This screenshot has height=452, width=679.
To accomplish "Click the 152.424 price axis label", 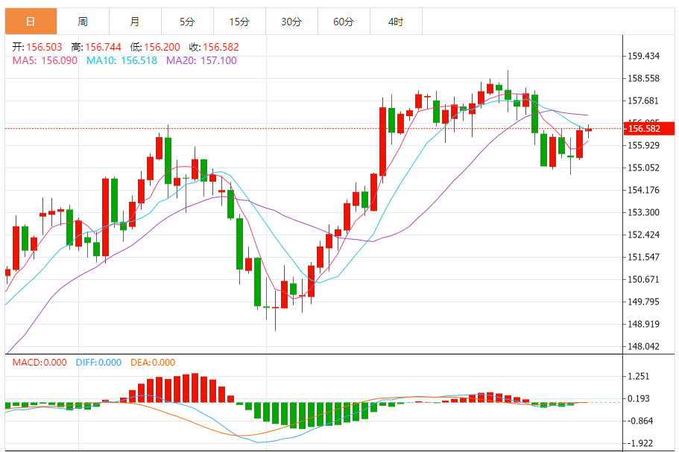I will tap(643, 235).
